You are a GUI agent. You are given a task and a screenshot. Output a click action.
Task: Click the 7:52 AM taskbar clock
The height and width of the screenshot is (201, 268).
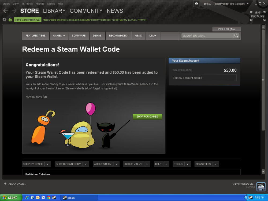click(259, 198)
